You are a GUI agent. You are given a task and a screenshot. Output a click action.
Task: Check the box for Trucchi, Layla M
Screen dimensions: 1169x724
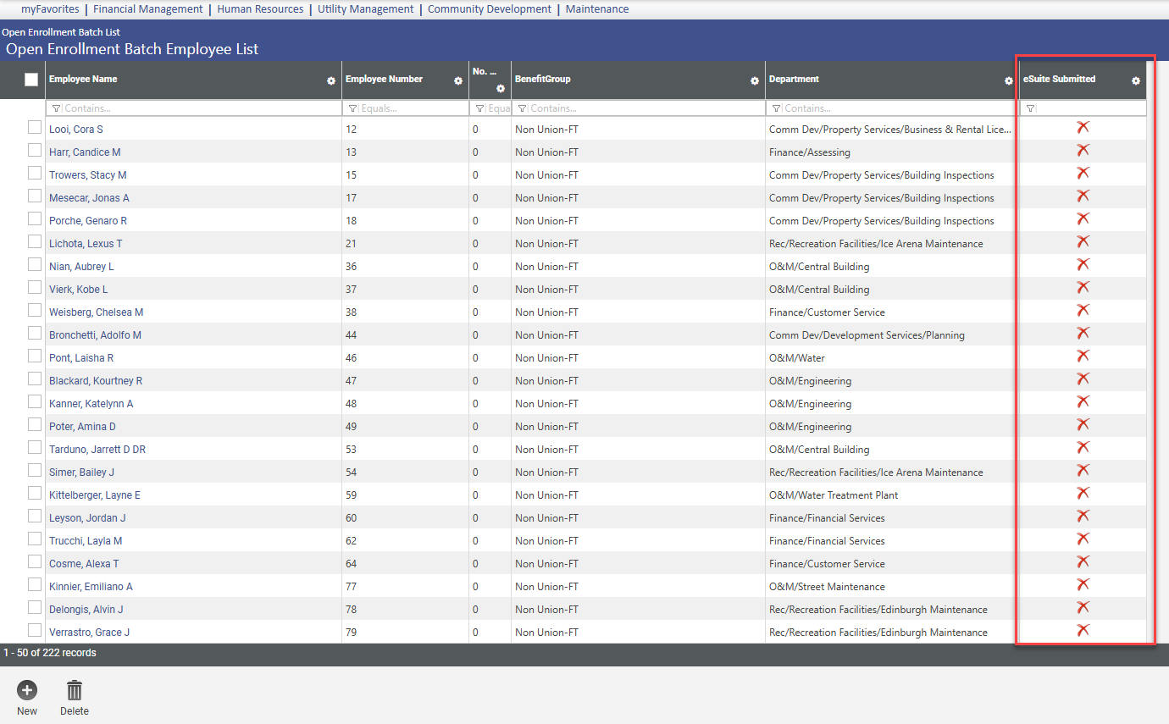click(35, 539)
